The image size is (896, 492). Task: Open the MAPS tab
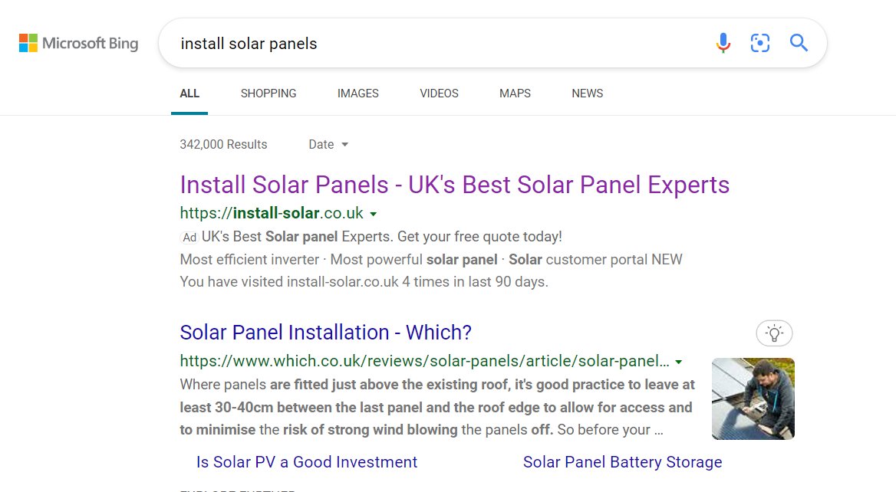tap(515, 93)
